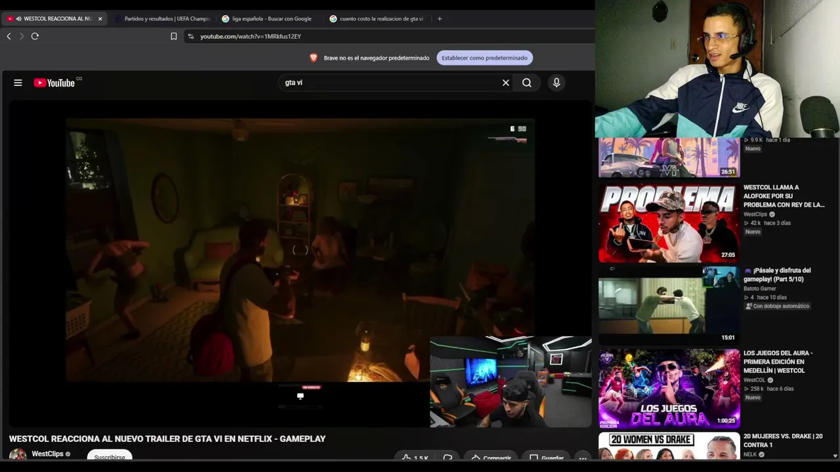
Task: Click the 'Batoto Gamer' channel name
Action: (x=760, y=288)
